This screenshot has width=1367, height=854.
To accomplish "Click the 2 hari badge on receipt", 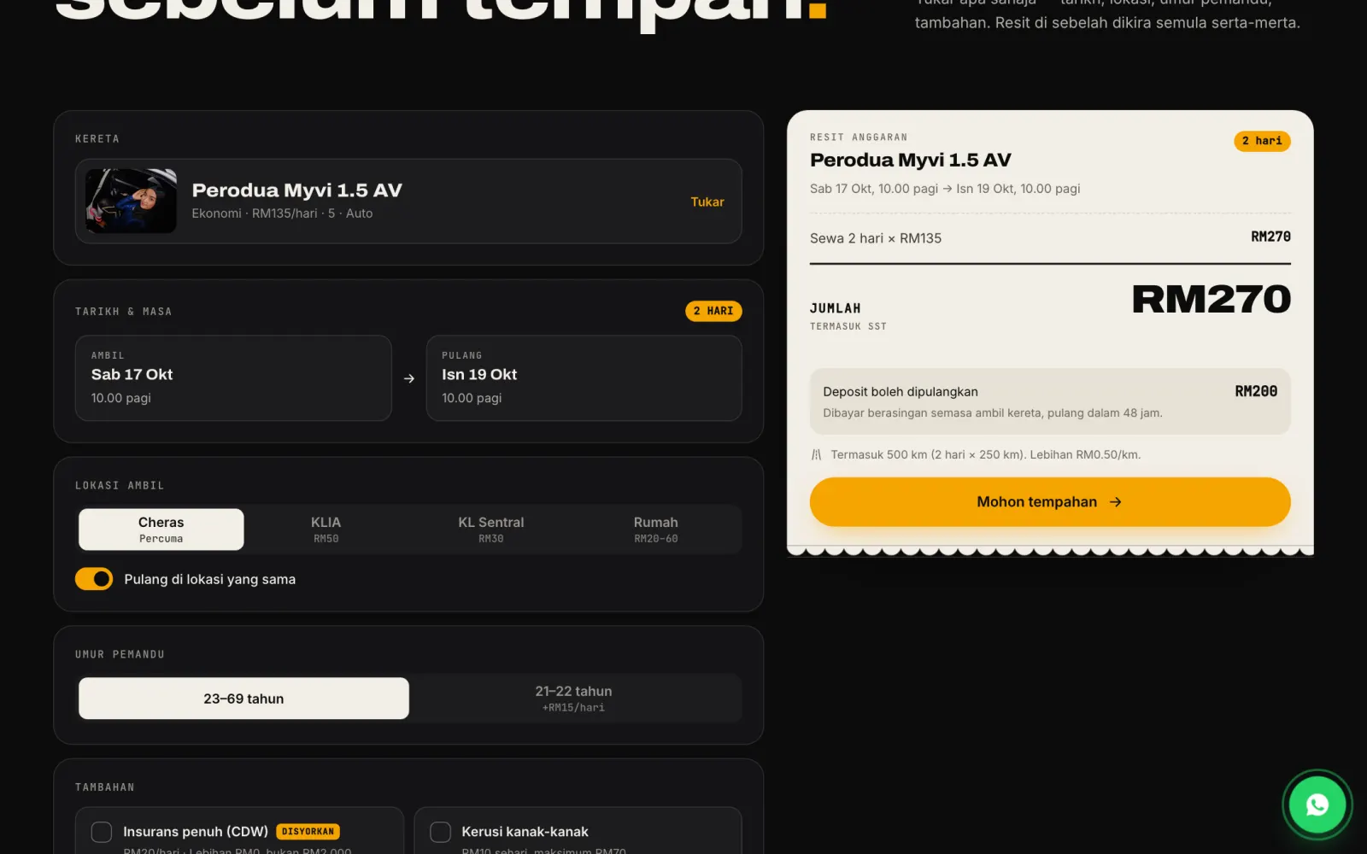I will pyautogui.click(x=1262, y=141).
